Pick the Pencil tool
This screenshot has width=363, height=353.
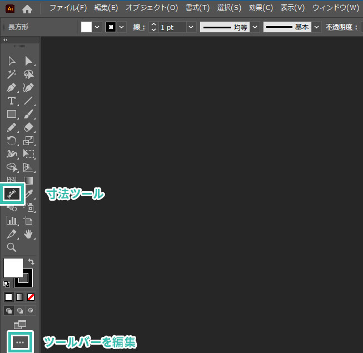click(x=12, y=127)
